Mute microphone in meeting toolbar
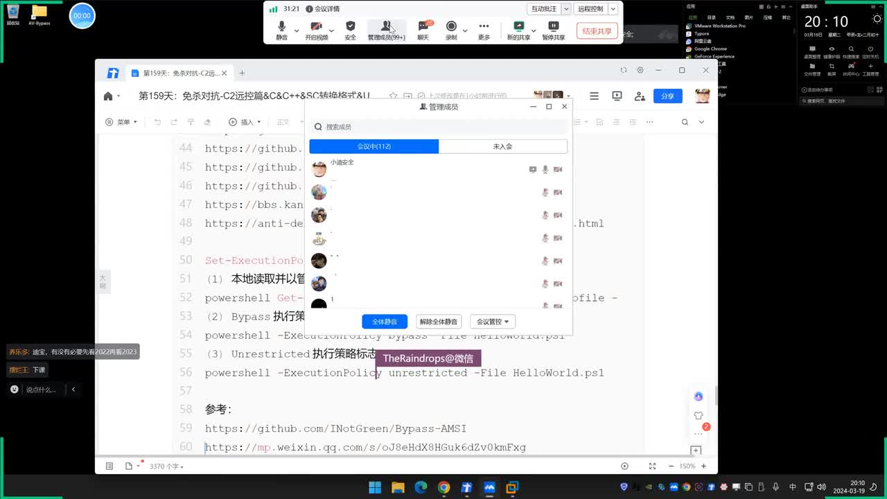 [281, 30]
